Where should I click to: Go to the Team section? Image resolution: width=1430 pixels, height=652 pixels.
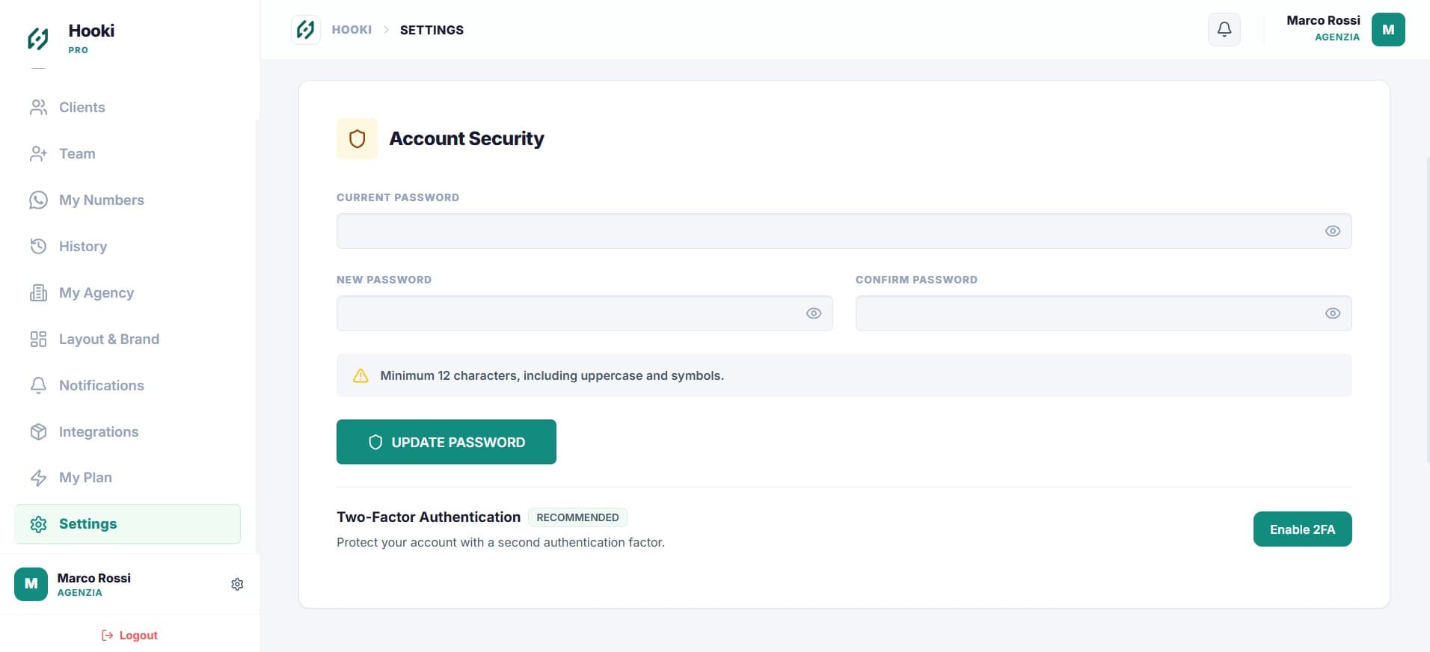point(127,154)
